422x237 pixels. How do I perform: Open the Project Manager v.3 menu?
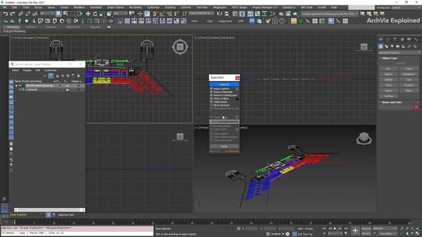point(264,7)
